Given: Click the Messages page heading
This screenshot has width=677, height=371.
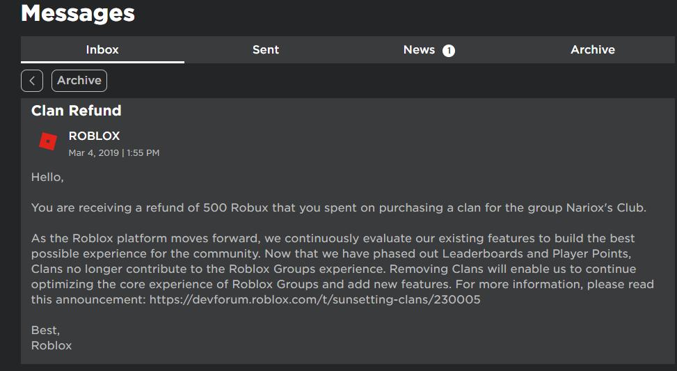Looking at the screenshot, I should [x=78, y=13].
